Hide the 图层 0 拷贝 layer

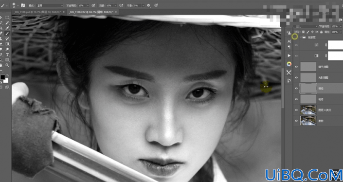296,110
